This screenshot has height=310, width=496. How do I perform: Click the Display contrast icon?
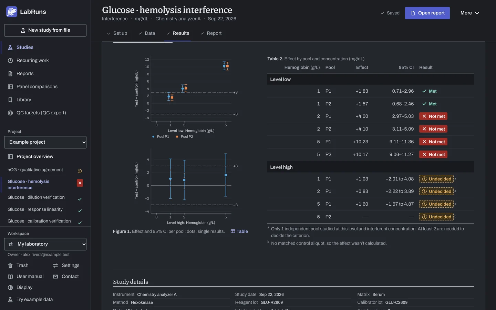[x=10, y=288]
